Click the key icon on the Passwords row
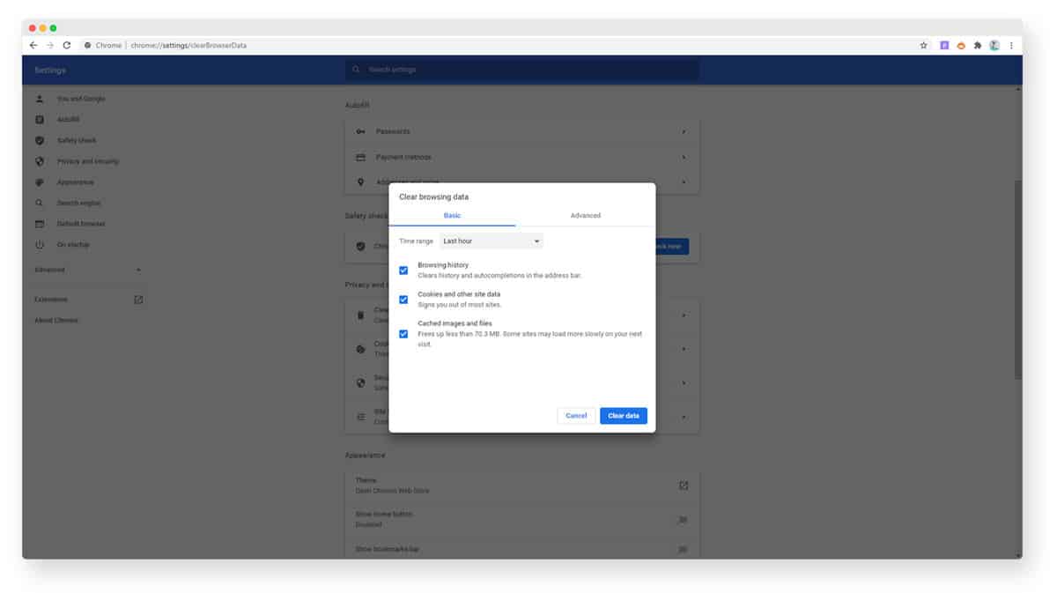The height and width of the screenshot is (593, 1057). [x=360, y=131]
